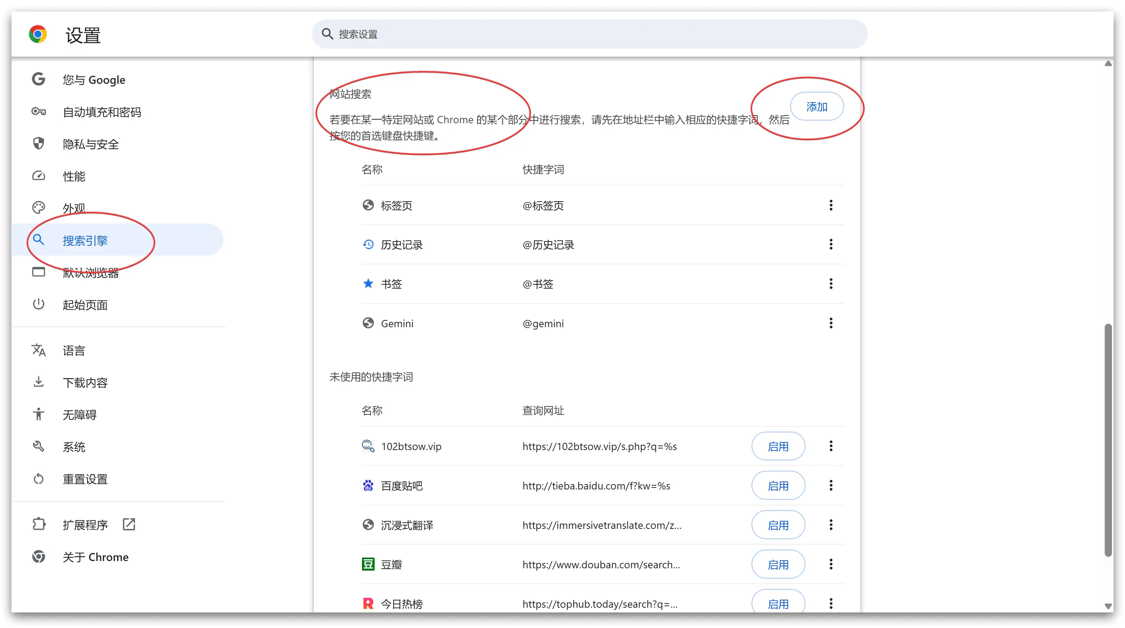Image resolution: width=1125 pixels, height=628 pixels.
Task: Click the vertical scrollbar thumb
Action: (1109, 440)
